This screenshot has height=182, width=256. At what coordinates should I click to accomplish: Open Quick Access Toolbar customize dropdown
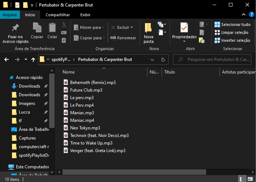tap(32, 5)
